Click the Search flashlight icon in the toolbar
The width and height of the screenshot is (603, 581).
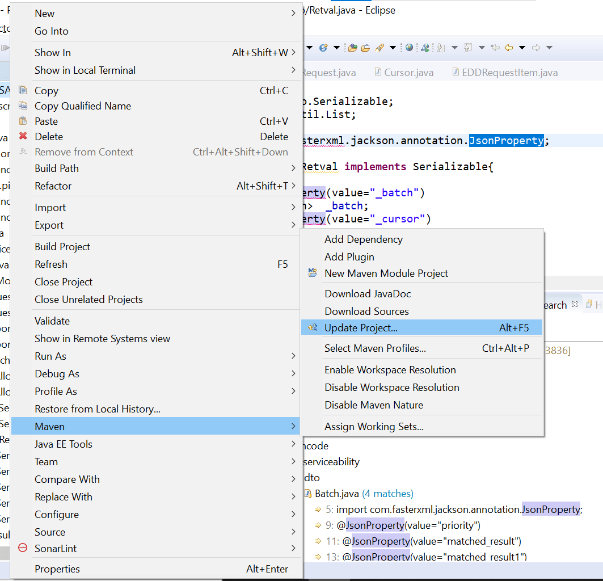tap(378, 47)
